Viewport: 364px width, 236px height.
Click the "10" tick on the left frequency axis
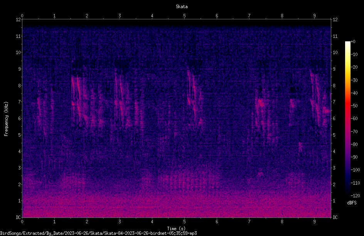(18, 53)
